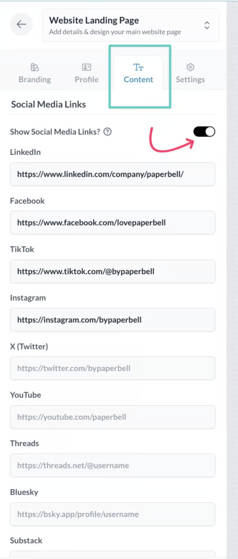Viewport: 238px width, 559px height.
Task: Click the up-down chevron arrows
Action: point(207,25)
